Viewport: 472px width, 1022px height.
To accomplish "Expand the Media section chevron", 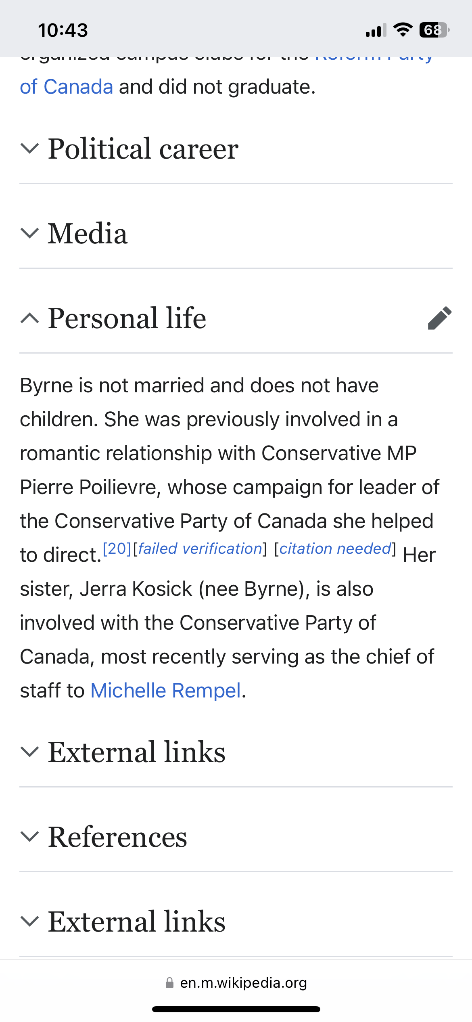I will 29,233.
